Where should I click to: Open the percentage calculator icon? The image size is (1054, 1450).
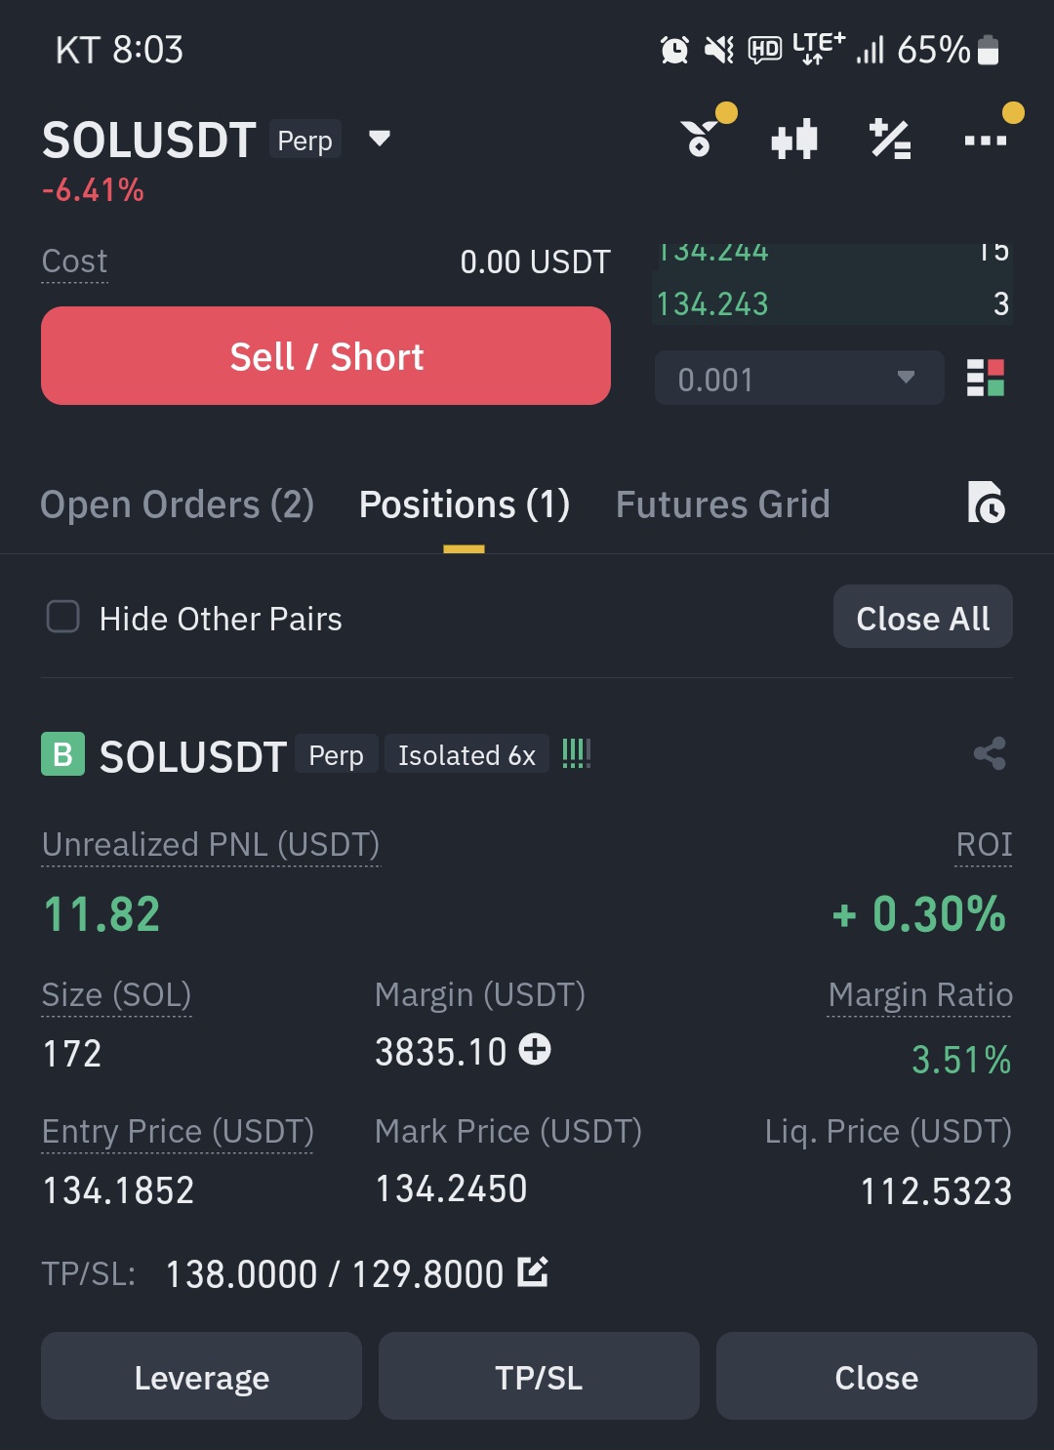890,140
